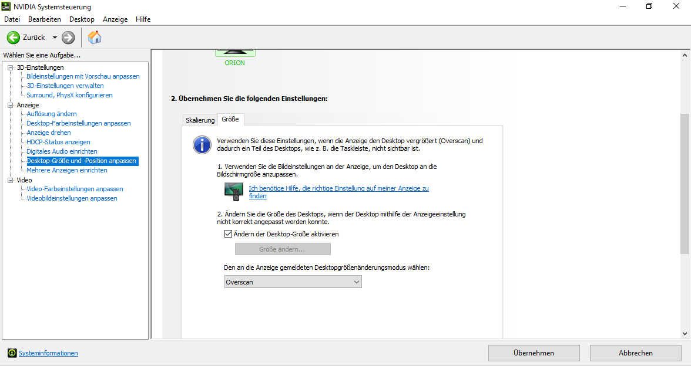Click the grey forward arrow icon
Screen dimensions: 691x366
[x=68, y=38]
